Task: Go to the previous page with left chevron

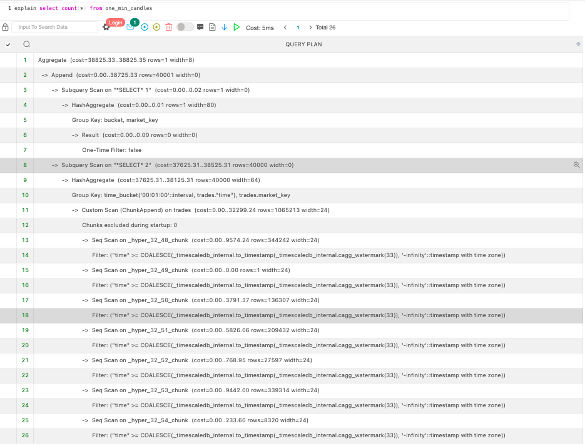Action: [x=285, y=28]
